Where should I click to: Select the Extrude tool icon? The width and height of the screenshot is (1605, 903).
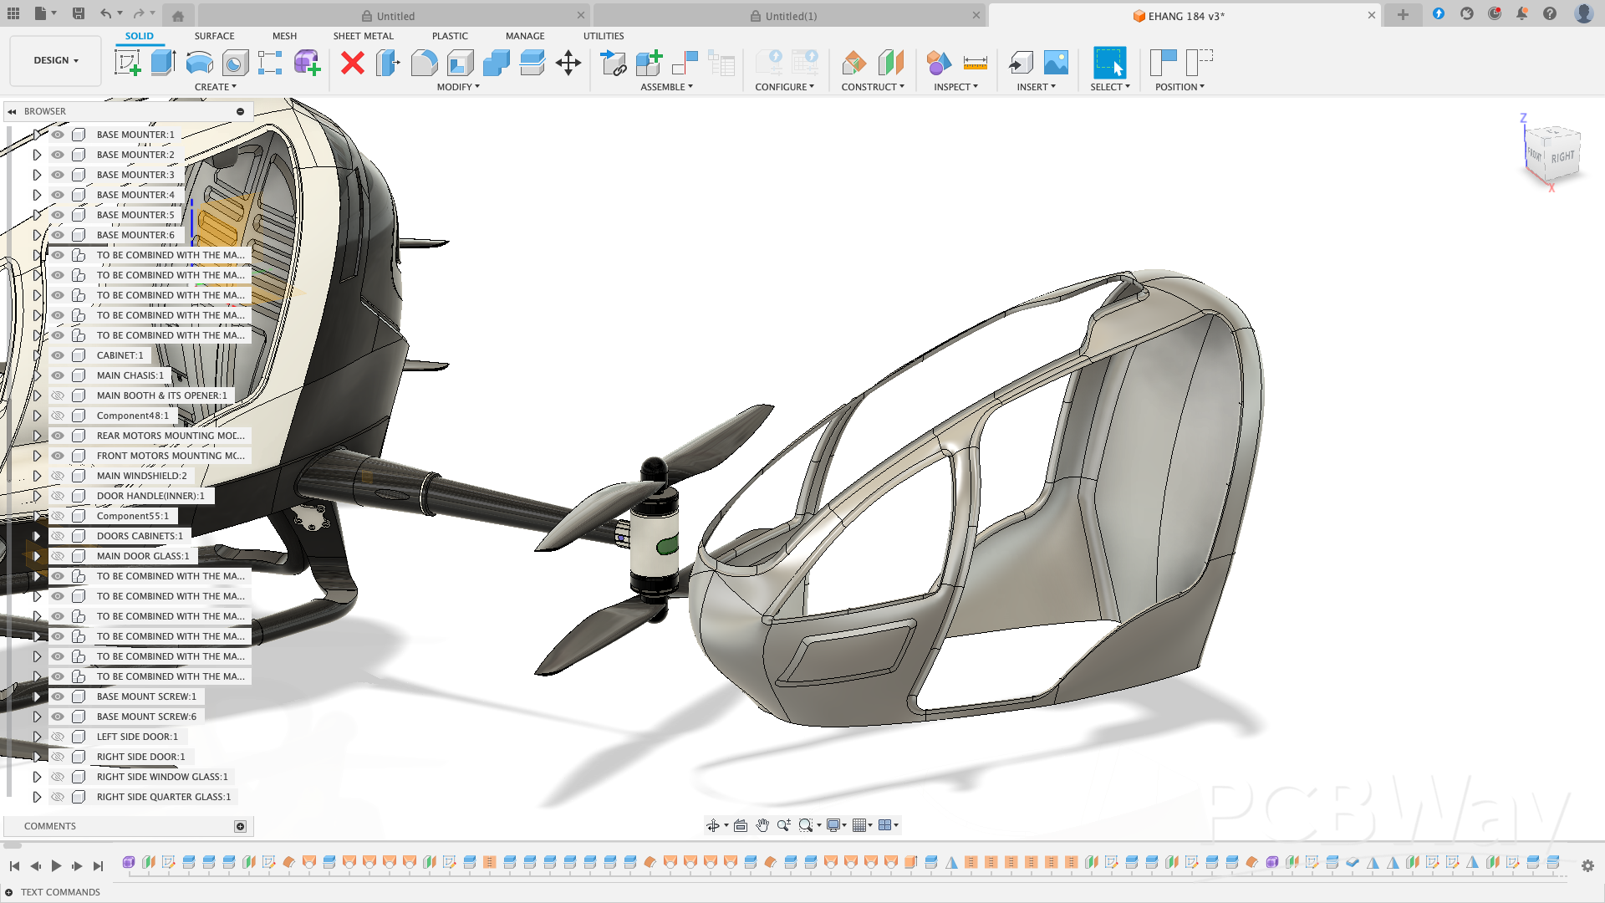pyautogui.click(x=163, y=63)
